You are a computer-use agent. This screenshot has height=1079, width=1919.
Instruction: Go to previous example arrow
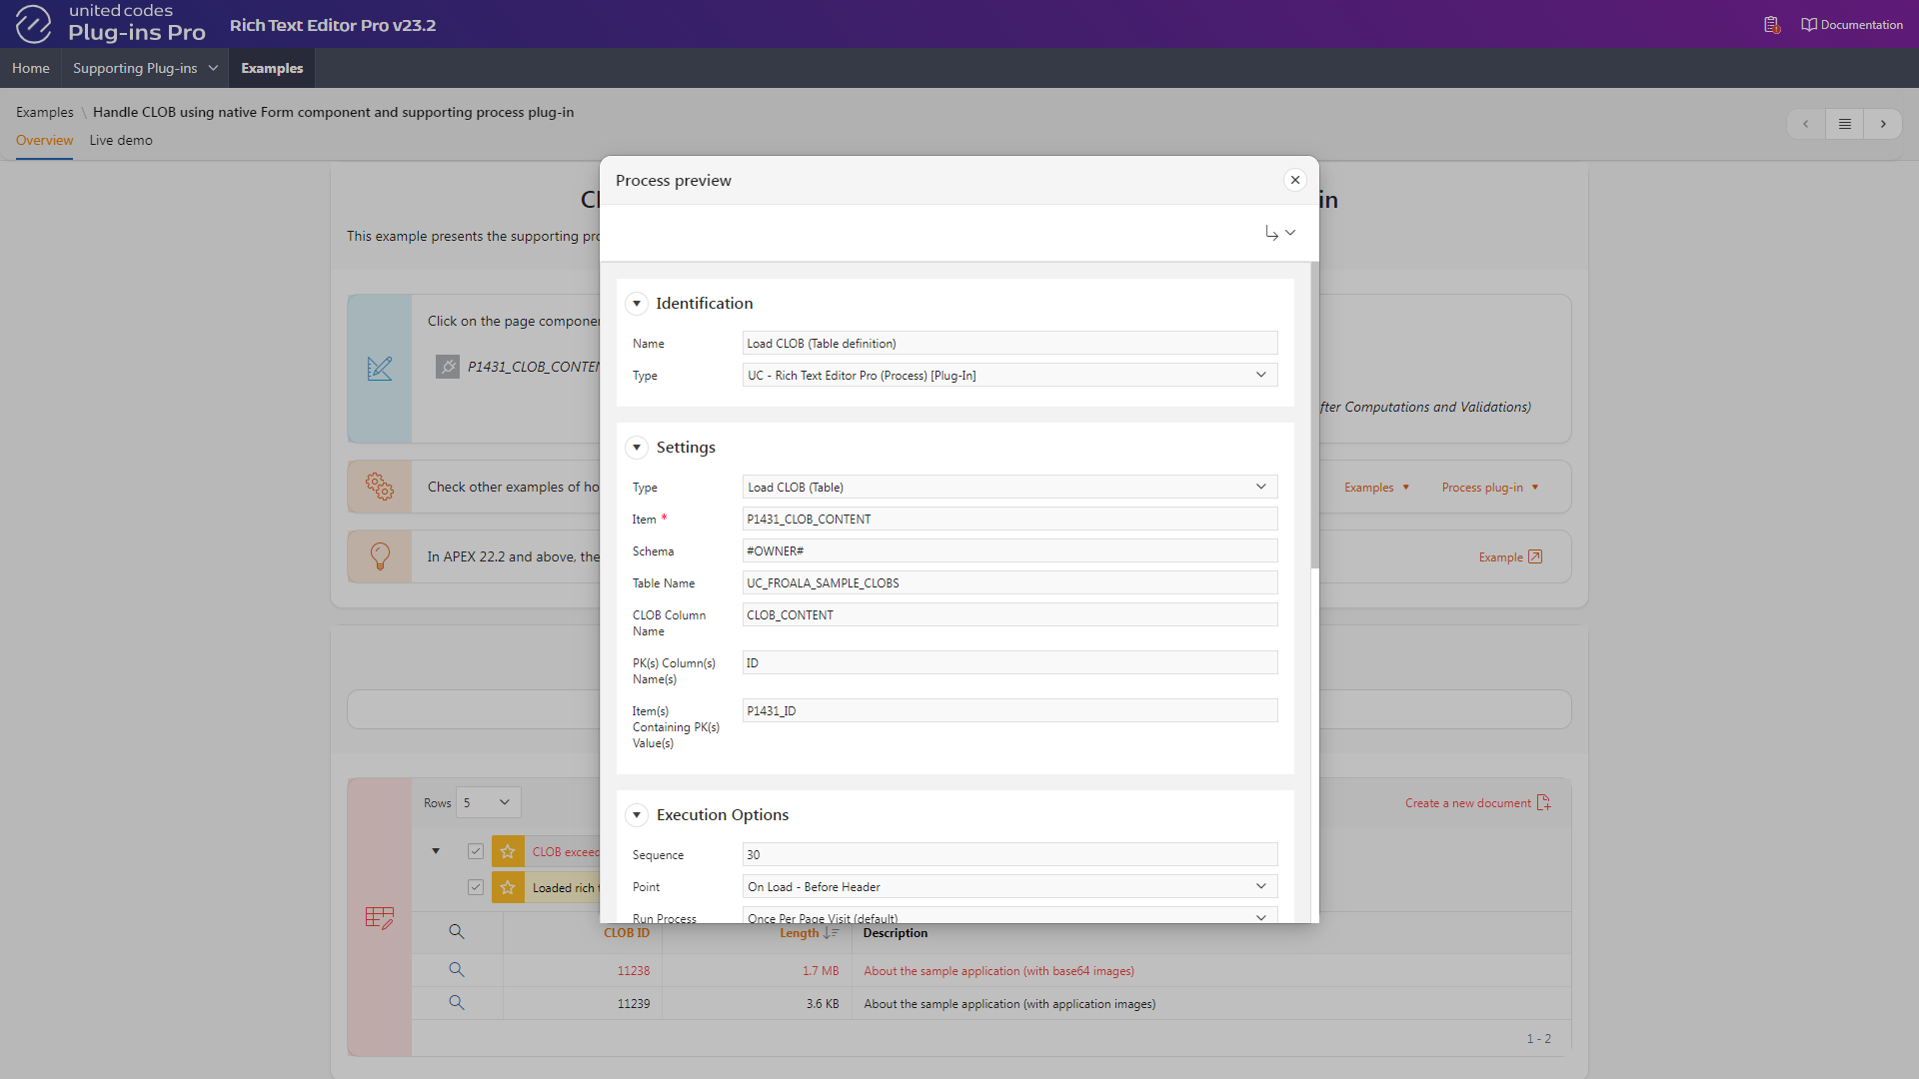point(1805,124)
